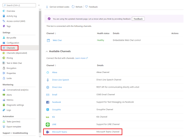This screenshot has width=184, height=140.
Task: Click the Conversational analytics chart icon
Action: (x=4, y=90)
